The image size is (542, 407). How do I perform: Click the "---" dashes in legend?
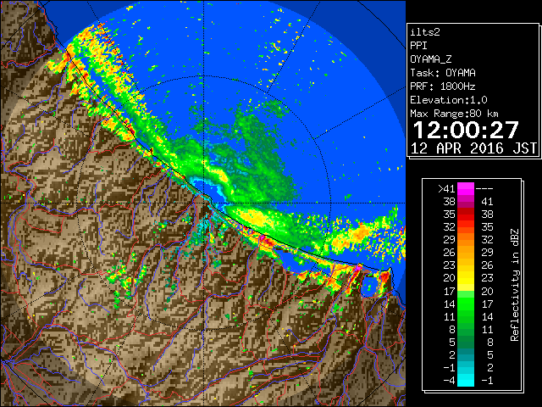pyautogui.click(x=484, y=189)
